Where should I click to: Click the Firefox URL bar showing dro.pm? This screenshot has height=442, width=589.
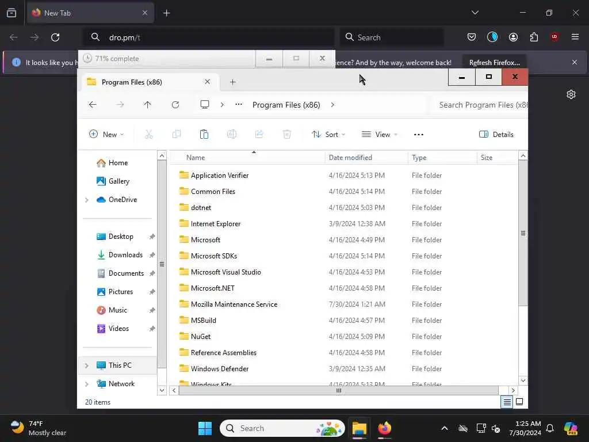click(209, 37)
